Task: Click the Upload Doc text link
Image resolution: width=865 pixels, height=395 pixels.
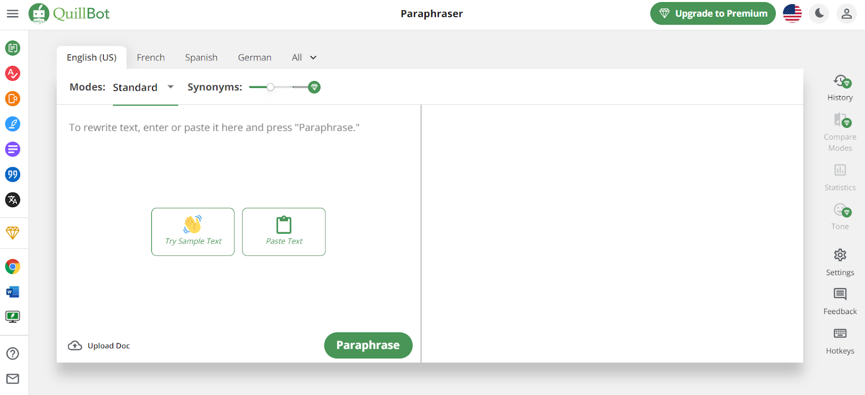Action: click(109, 346)
